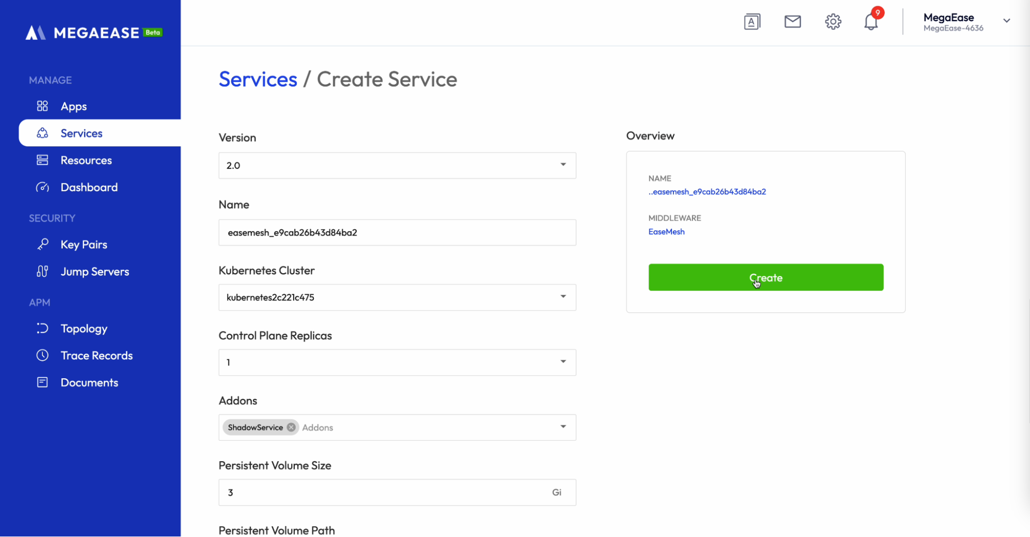The image size is (1030, 537).
Task: Click the Resources server icon
Action: [42, 160]
